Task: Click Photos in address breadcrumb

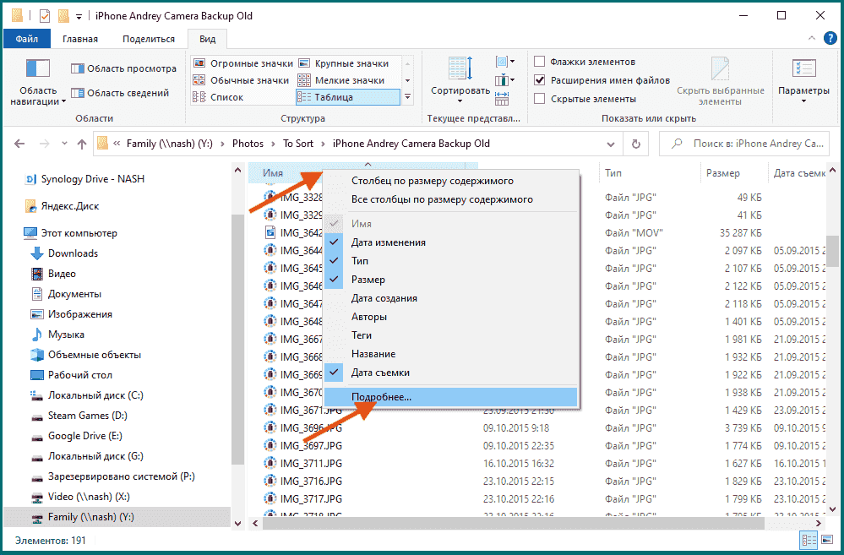Action: coord(248,144)
